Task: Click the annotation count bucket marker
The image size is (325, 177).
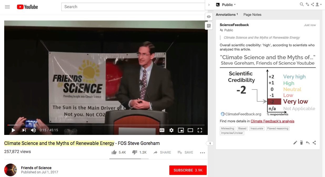Action: pyautogui.click(x=210, y=143)
